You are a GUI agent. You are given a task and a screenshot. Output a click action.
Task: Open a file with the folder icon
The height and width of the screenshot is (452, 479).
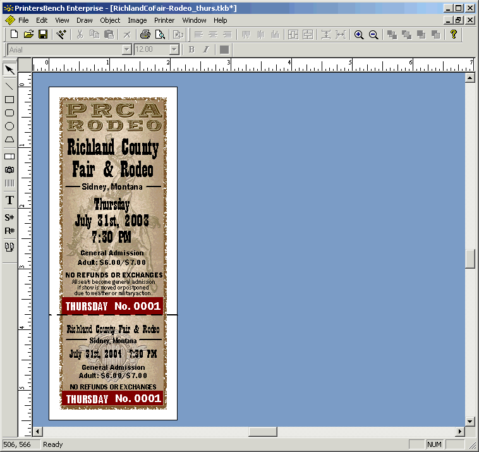pyautogui.click(x=28, y=34)
